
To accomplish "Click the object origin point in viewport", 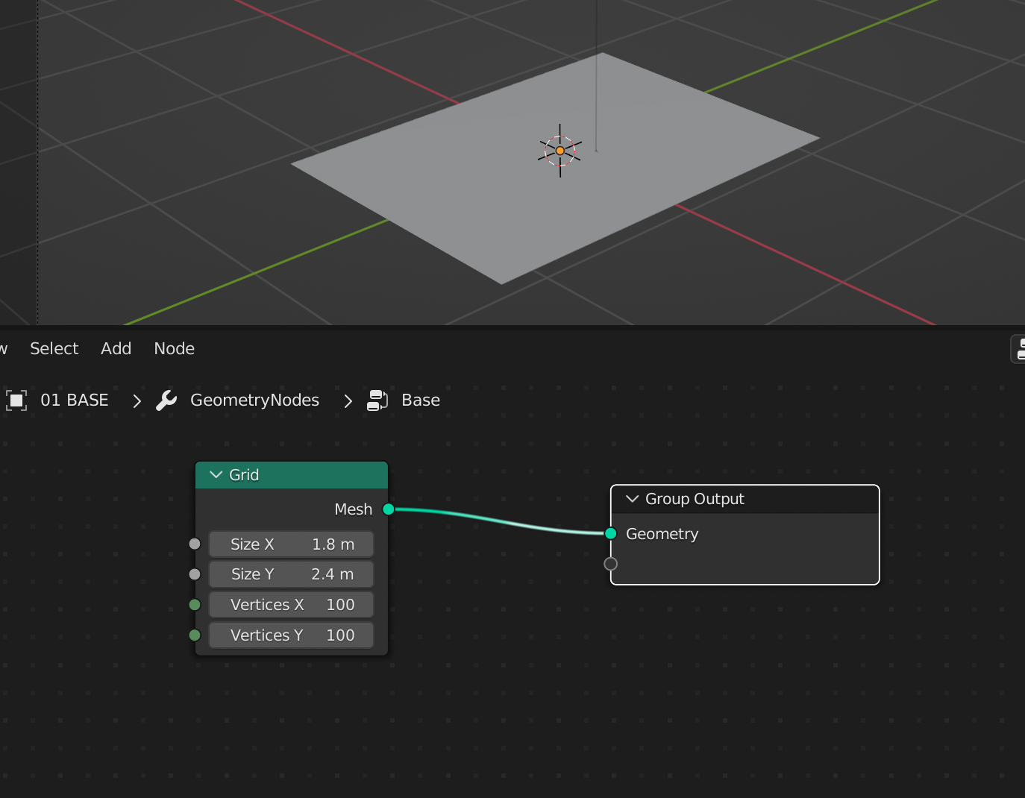I will 560,151.
